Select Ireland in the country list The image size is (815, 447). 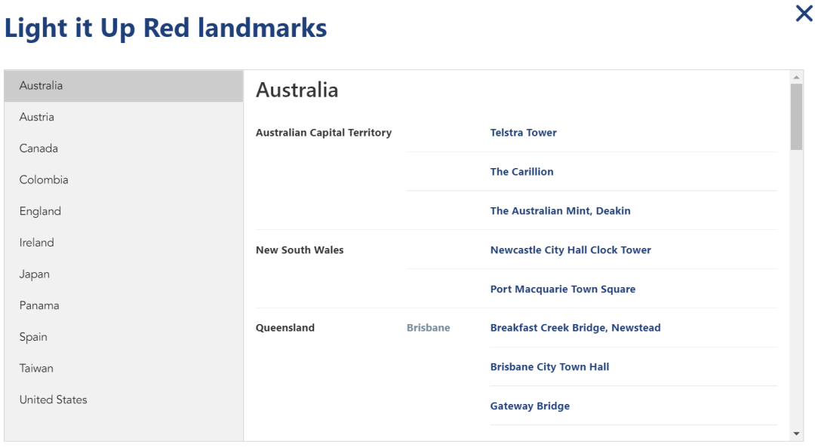[x=124, y=243]
